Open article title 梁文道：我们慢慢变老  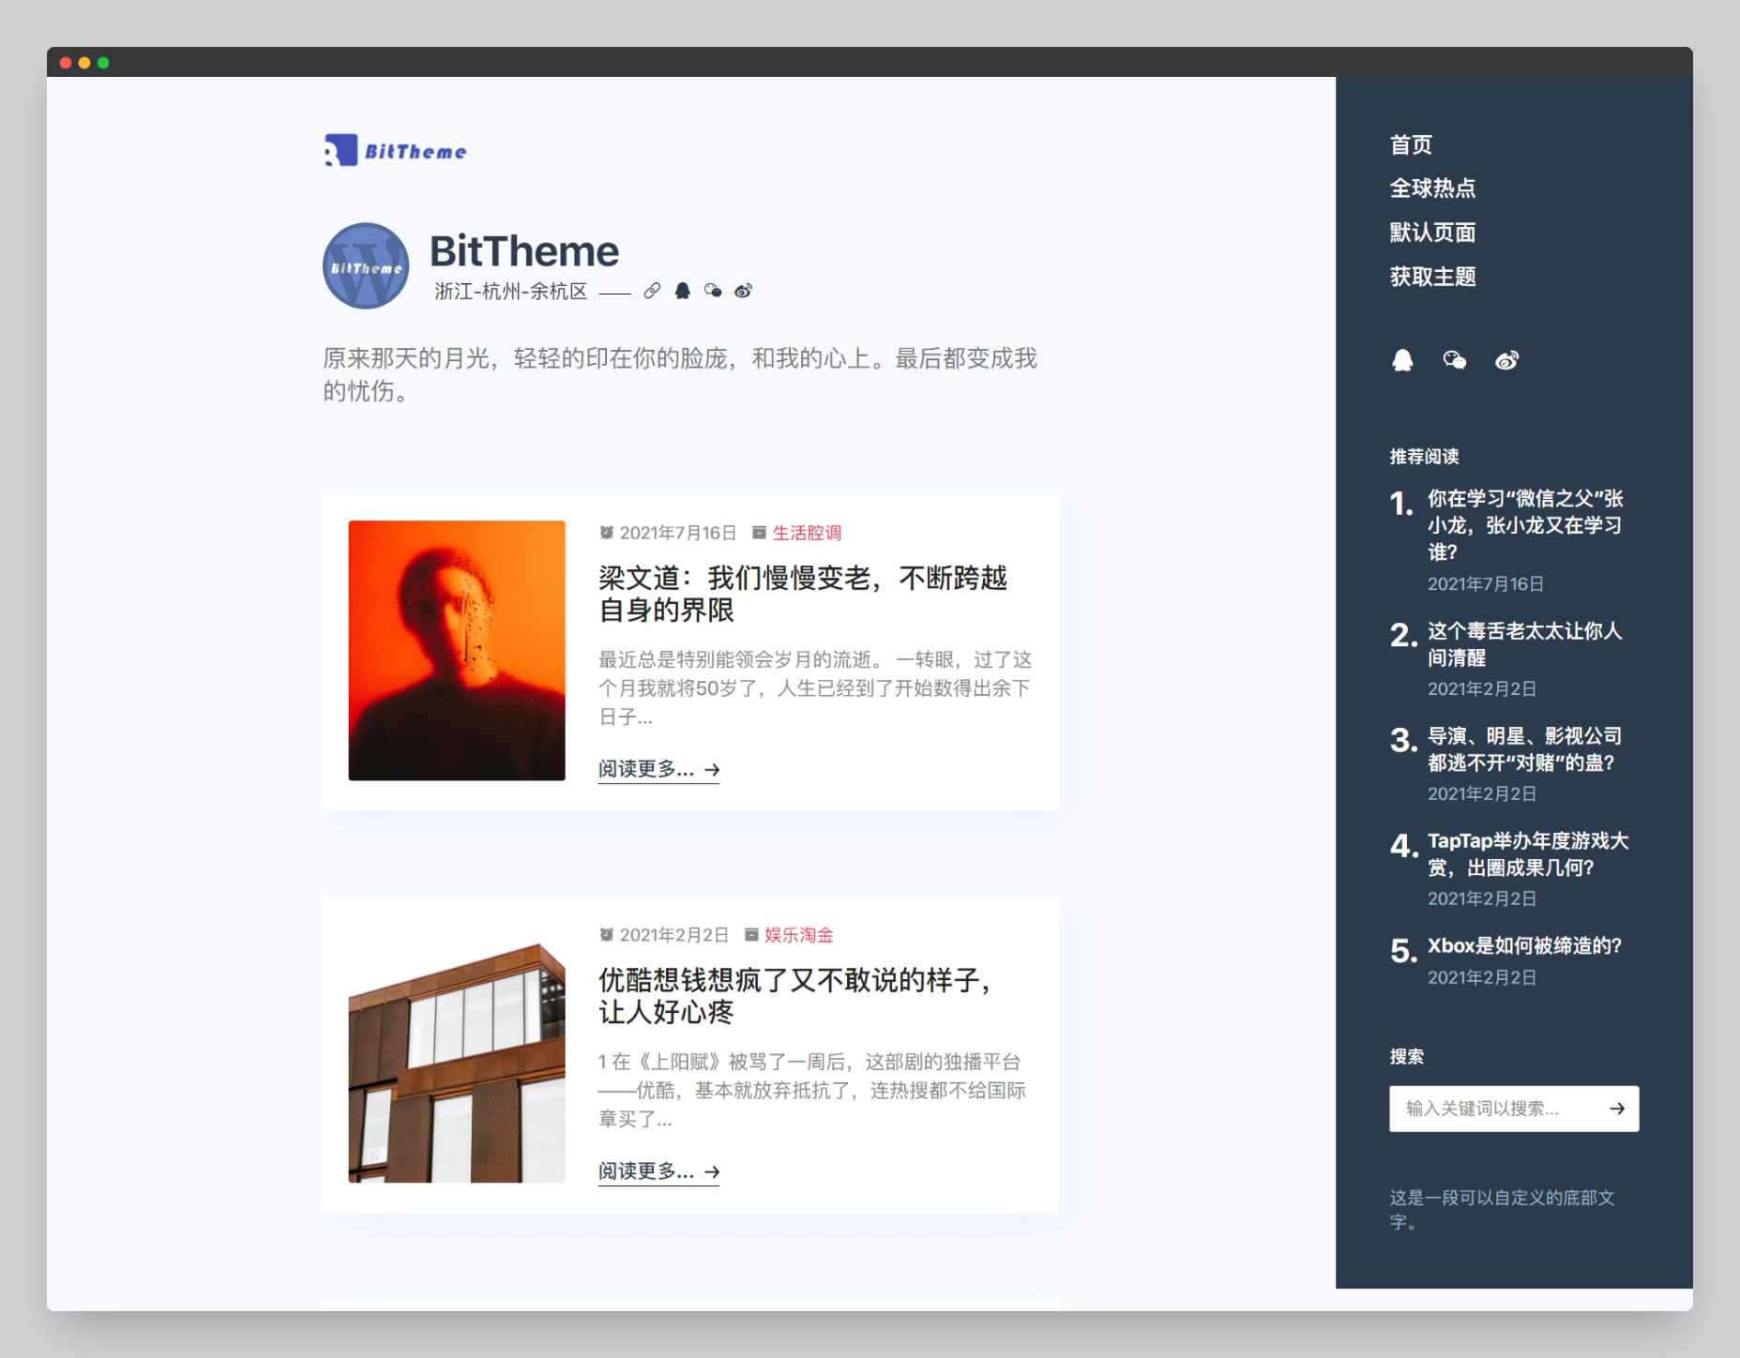pyautogui.click(x=803, y=594)
